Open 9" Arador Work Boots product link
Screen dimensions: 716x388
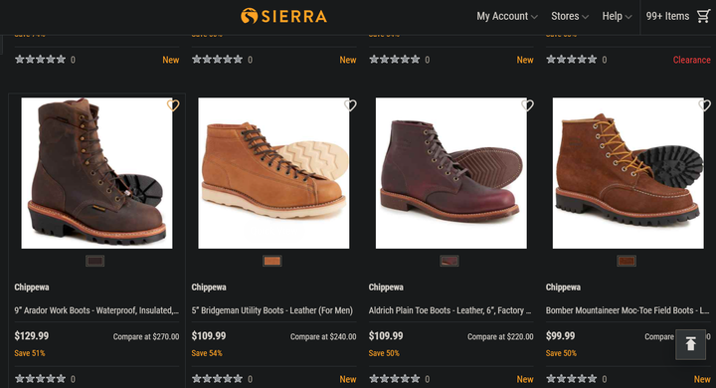96,310
